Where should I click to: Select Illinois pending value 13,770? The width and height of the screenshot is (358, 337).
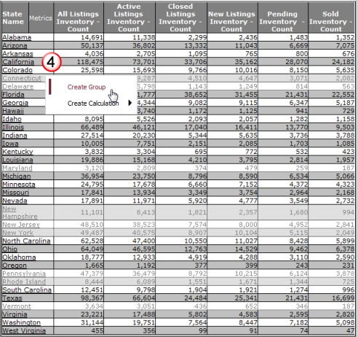click(x=296, y=127)
